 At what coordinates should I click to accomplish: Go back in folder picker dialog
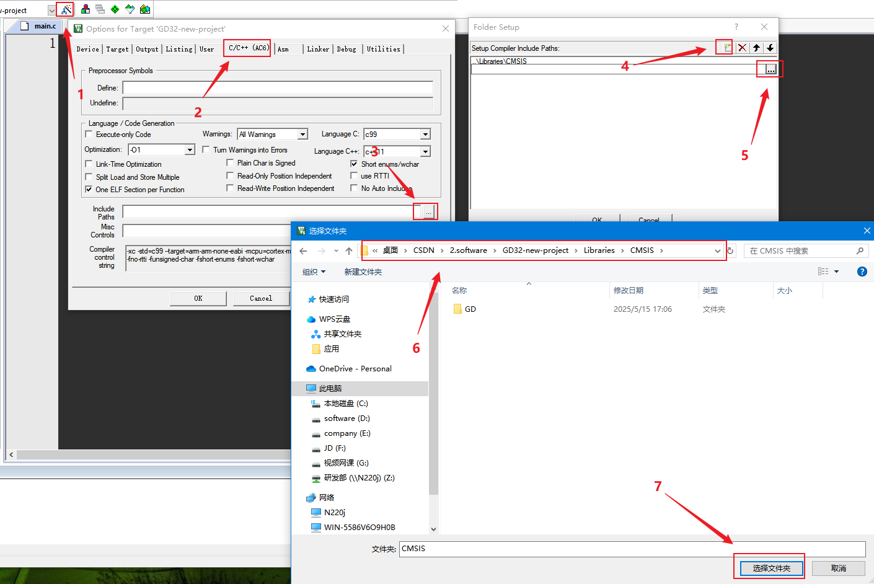click(303, 250)
